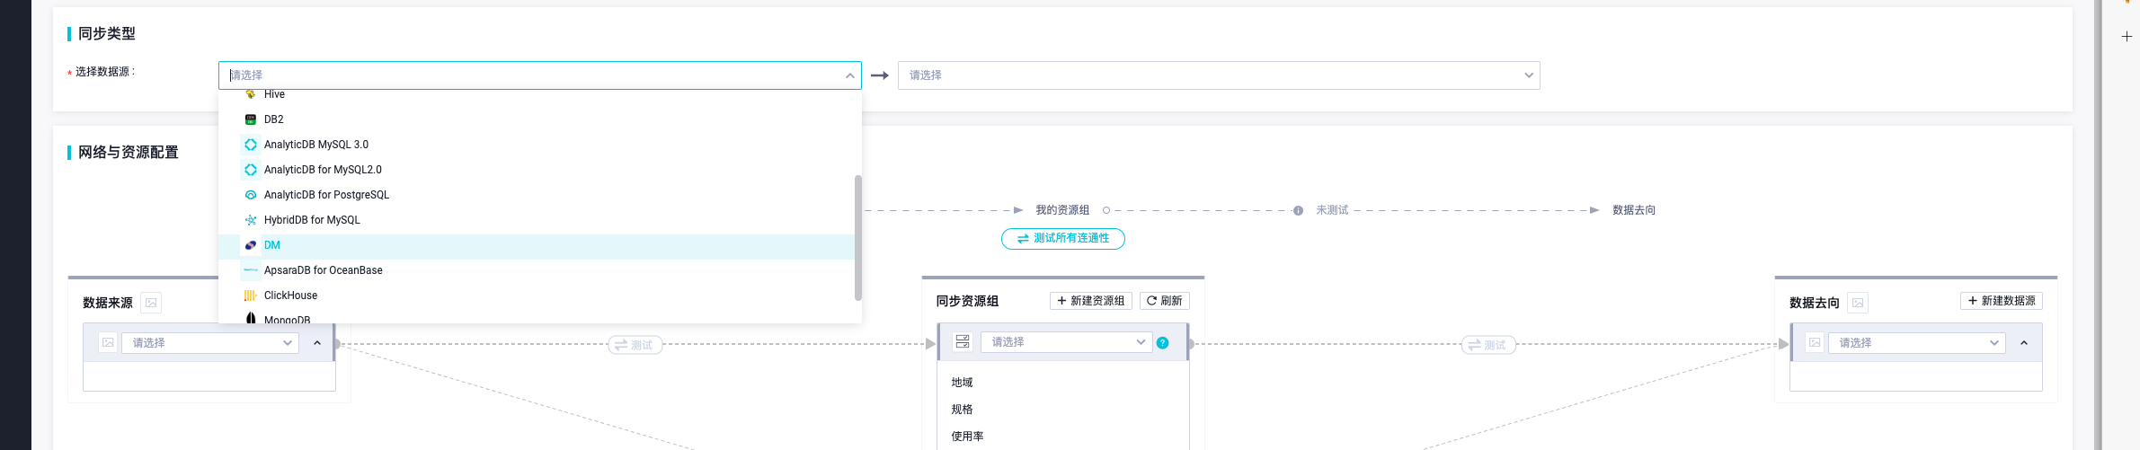The width and height of the screenshot is (2140, 450).
Task: Click image icon beside 数据来源 title
Action: 151,303
